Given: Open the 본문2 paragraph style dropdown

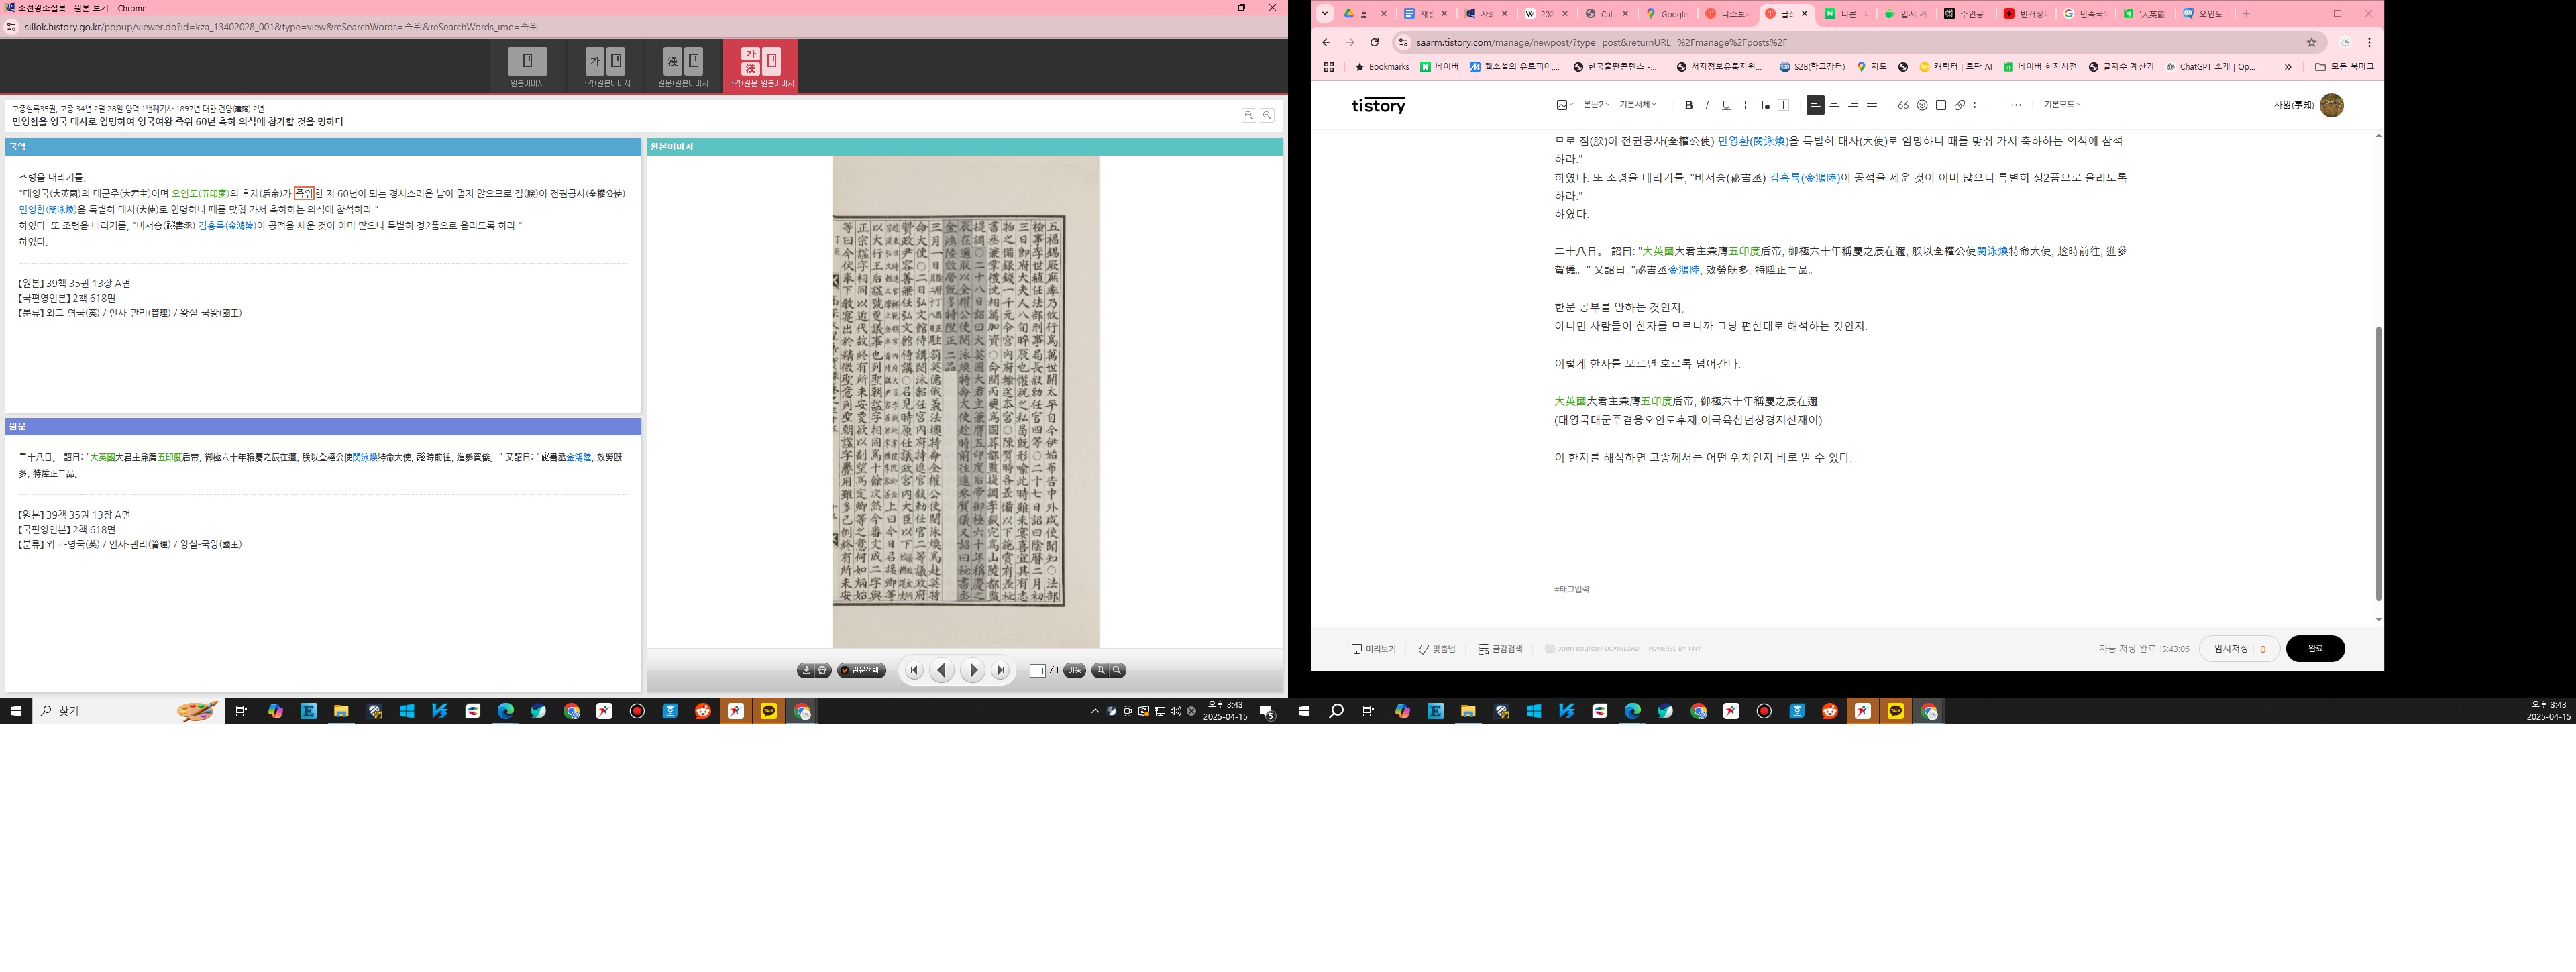Looking at the screenshot, I should (x=1596, y=105).
